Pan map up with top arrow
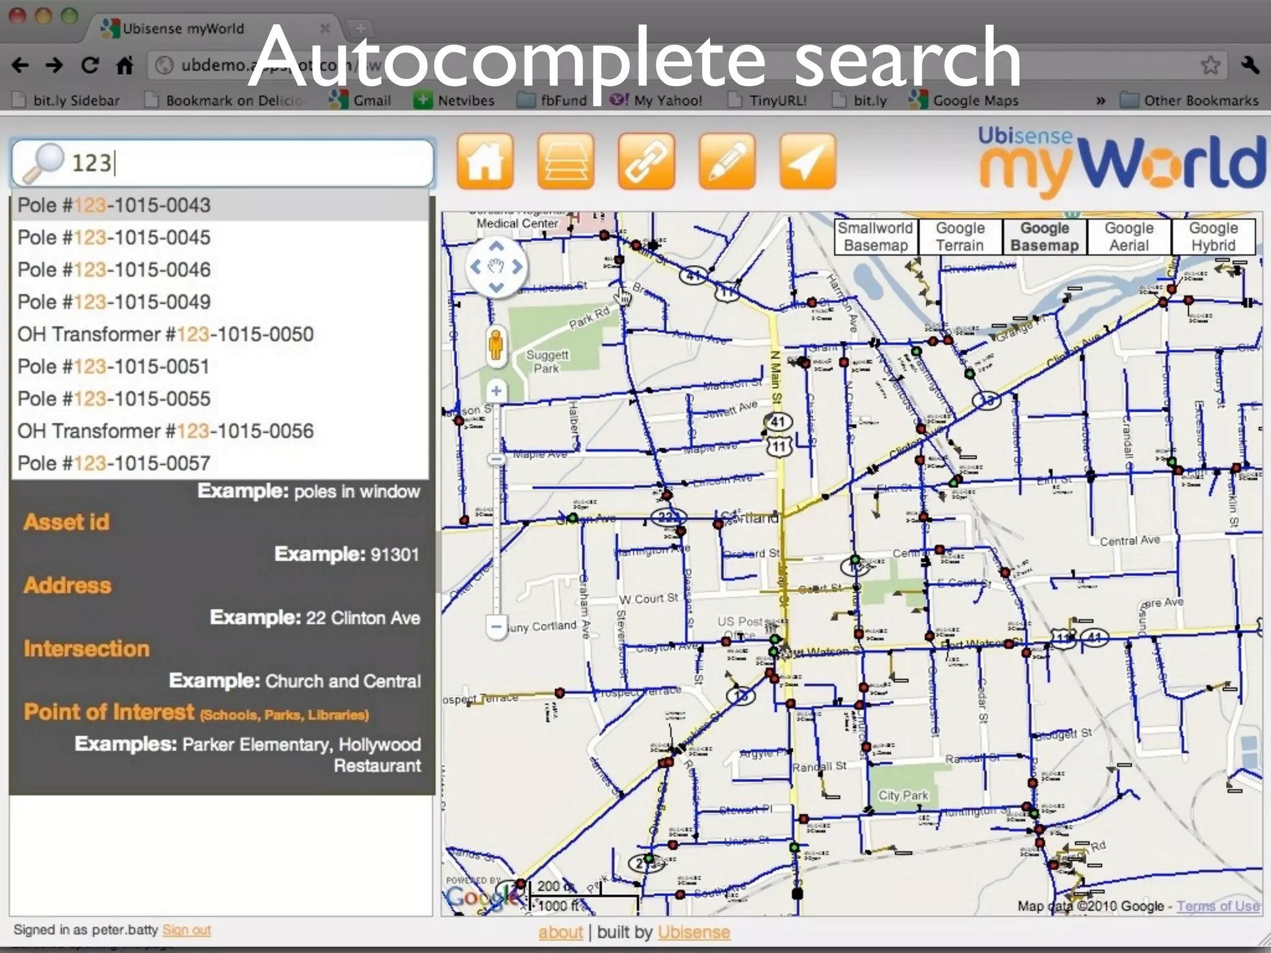Image resolution: width=1271 pixels, height=953 pixels. [496, 247]
